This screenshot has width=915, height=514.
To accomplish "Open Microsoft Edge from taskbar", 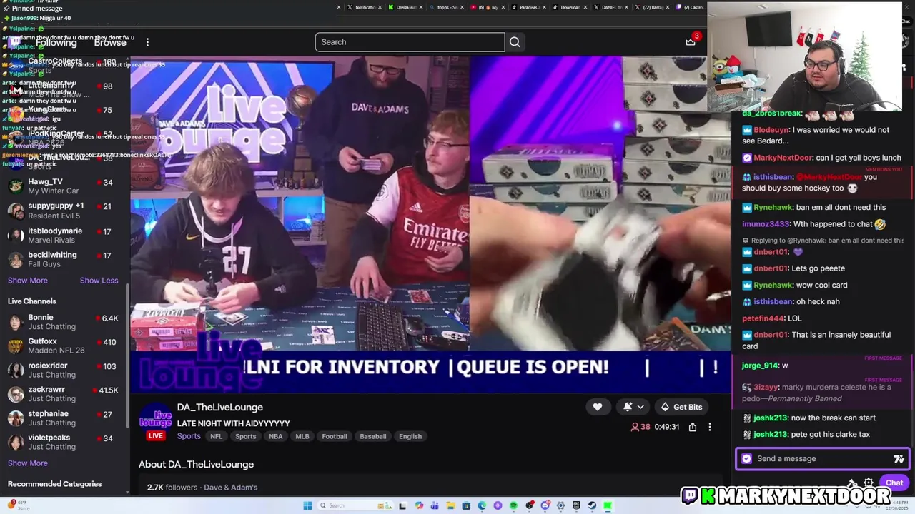I will click(482, 505).
